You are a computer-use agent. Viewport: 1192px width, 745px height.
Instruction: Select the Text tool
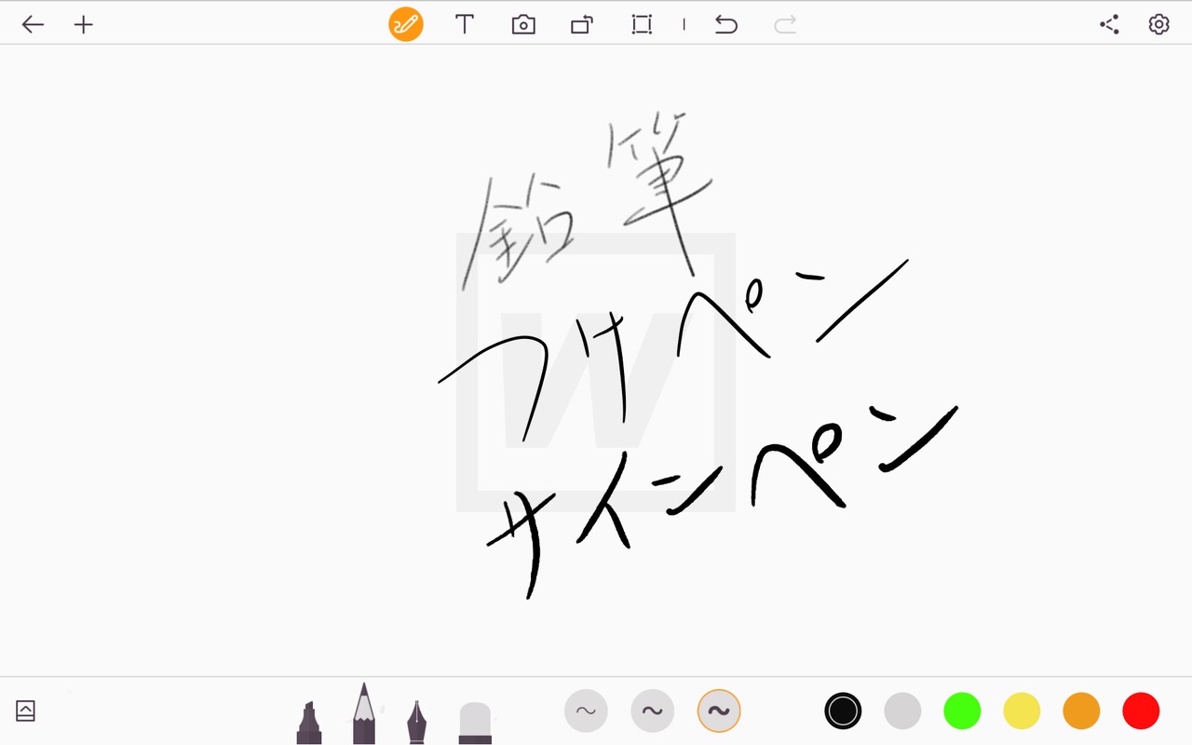point(465,25)
